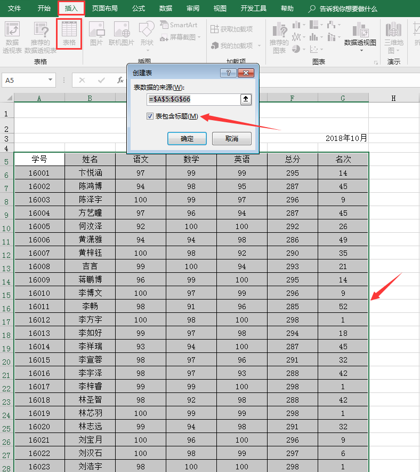Open the Charts group dialog launcher
Image resolution: width=420 pixels, height=472 pixels.
[x=376, y=62]
